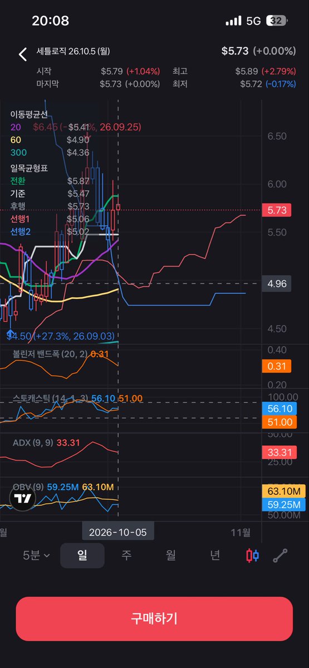Tap the 후행 legend row
The image size is (309, 668).
(x=50, y=207)
